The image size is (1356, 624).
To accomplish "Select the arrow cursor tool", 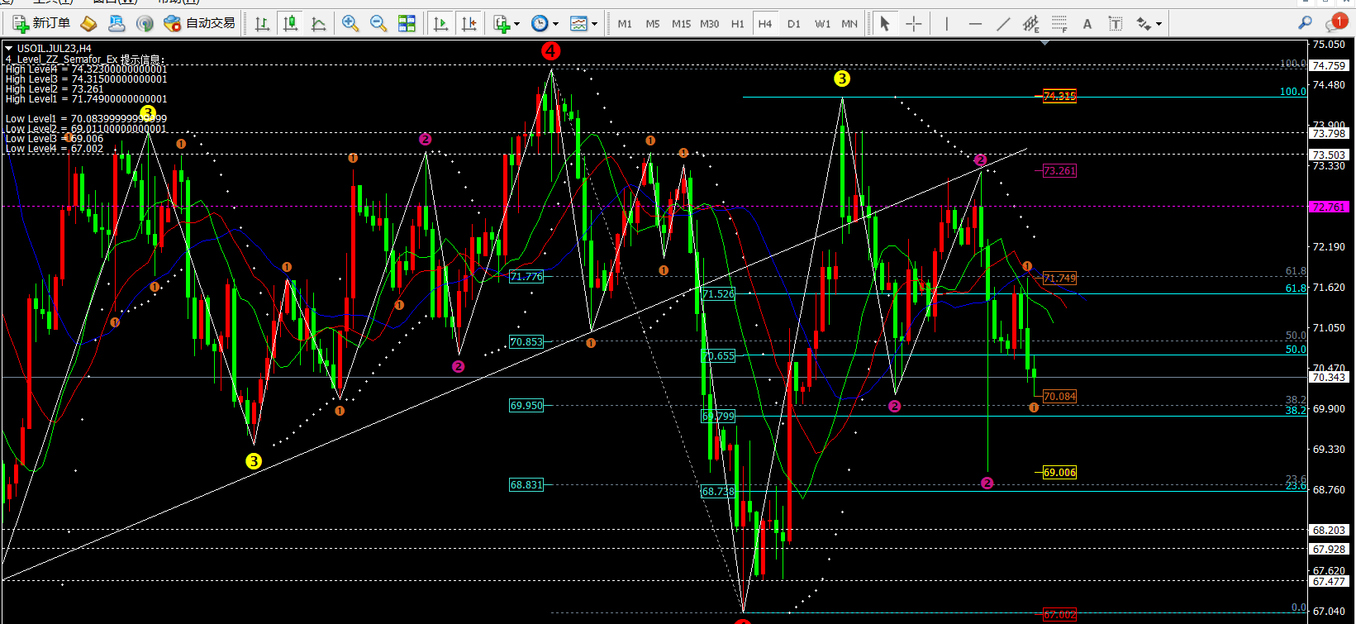I will pyautogui.click(x=885, y=24).
